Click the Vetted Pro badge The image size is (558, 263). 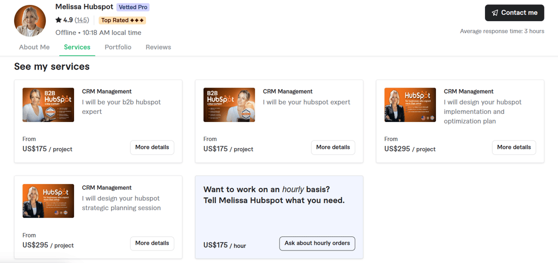tap(133, 7)
